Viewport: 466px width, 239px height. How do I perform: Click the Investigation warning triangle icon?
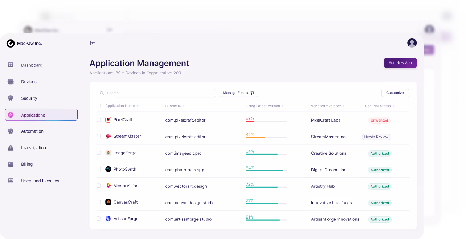pos(11,147)
